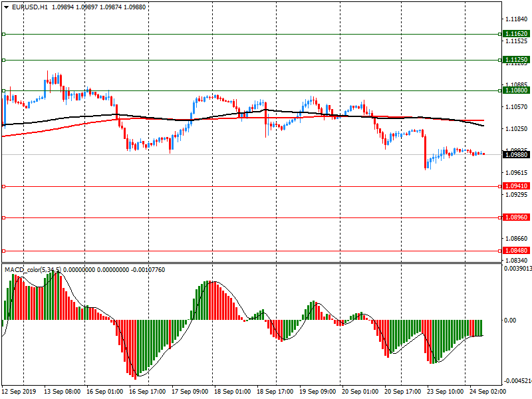This screenshot has height=399, width=532.
Task: Click the 19 Sep 09:00 time label
Action: [318, 392]
